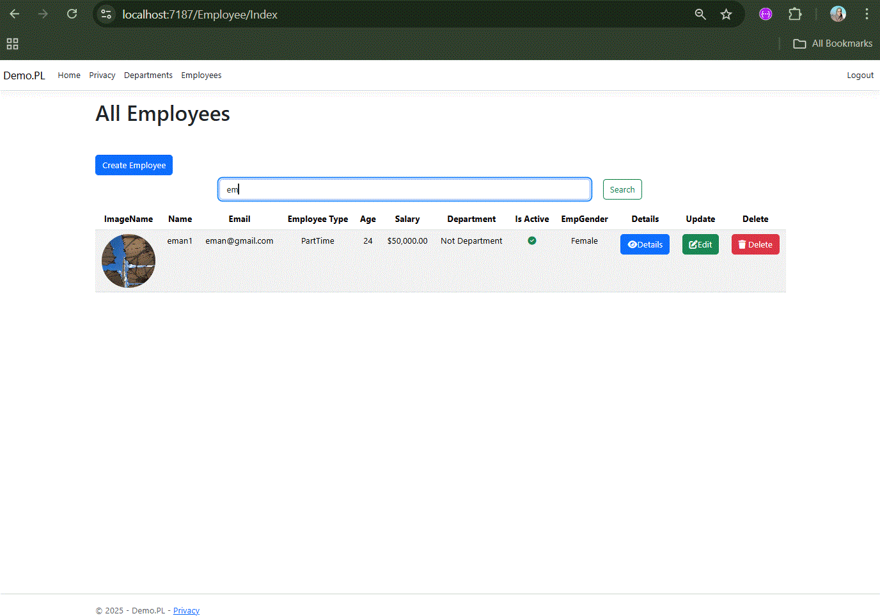This screenshot has height=616, width=880.
Task: Open the All Bookmarks folder
Action: [833, 43]
